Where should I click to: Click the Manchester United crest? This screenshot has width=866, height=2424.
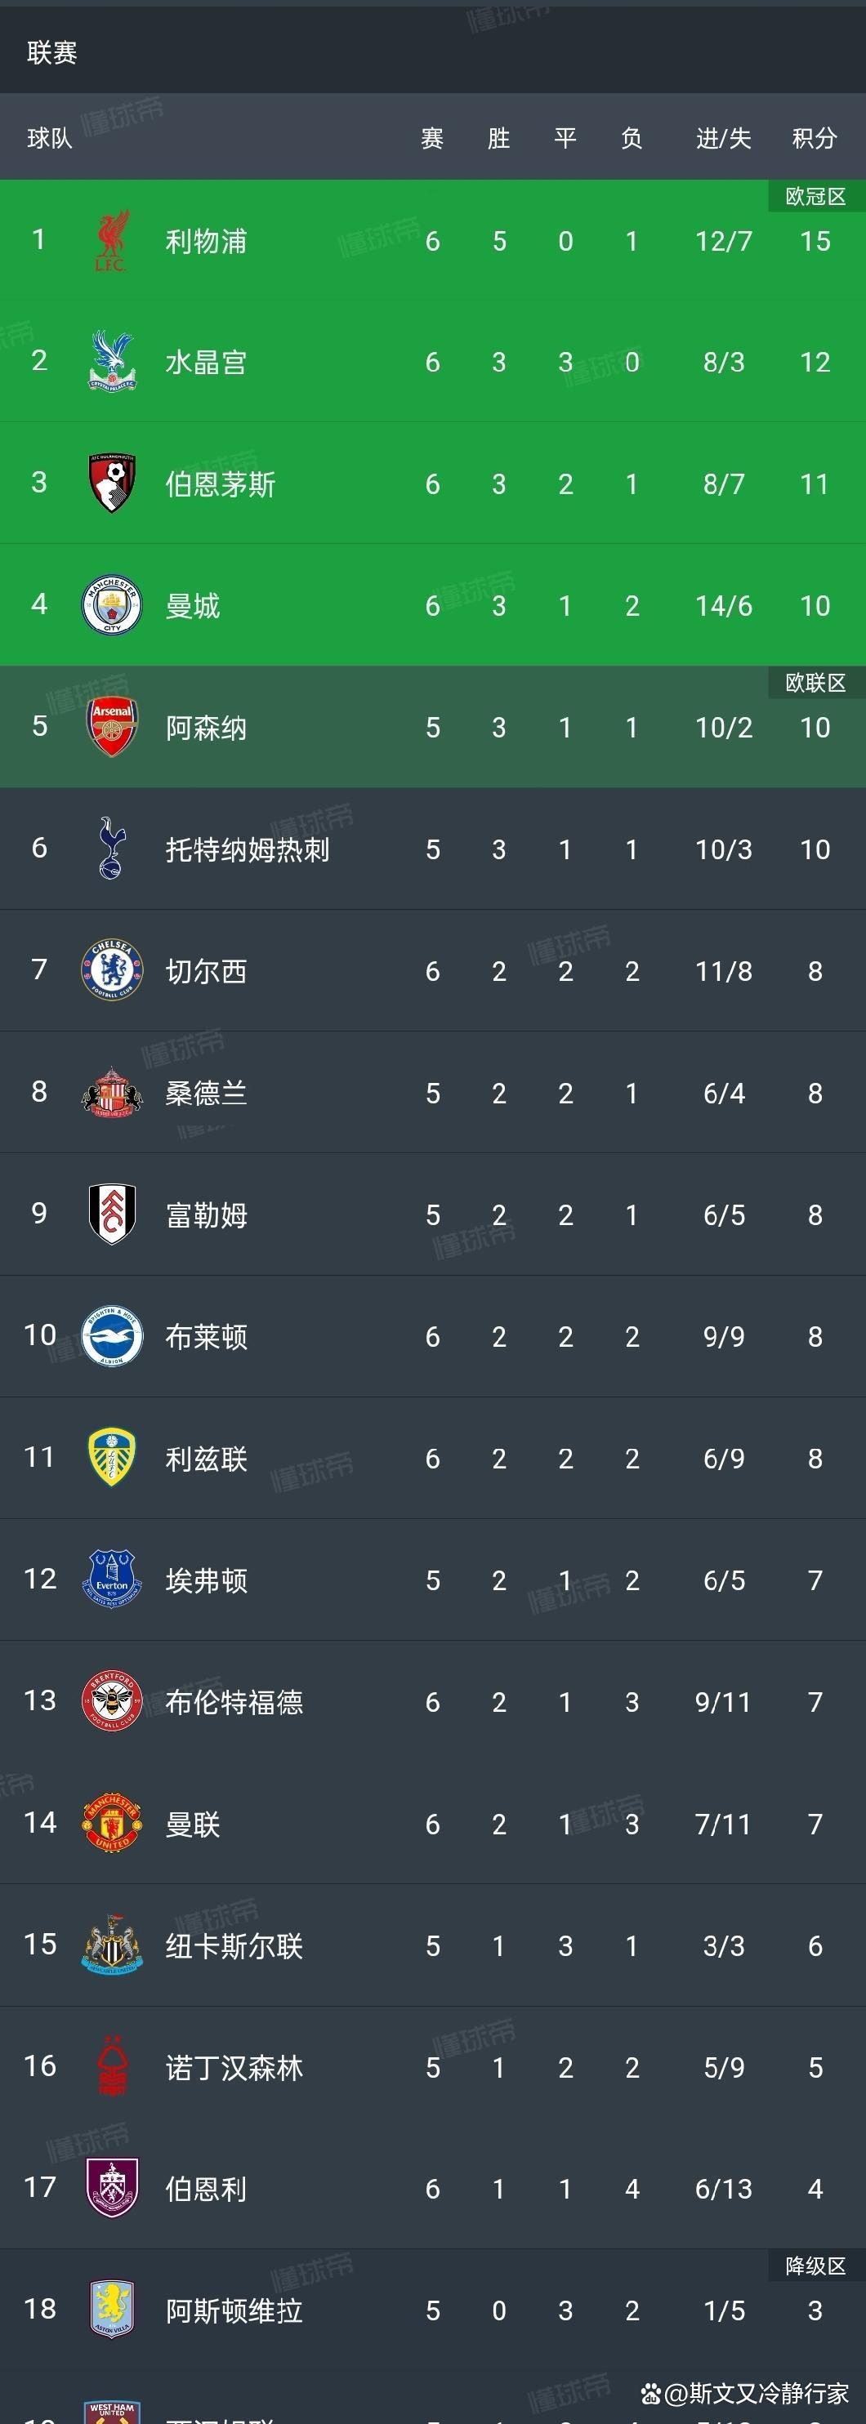coord(111,1824)
